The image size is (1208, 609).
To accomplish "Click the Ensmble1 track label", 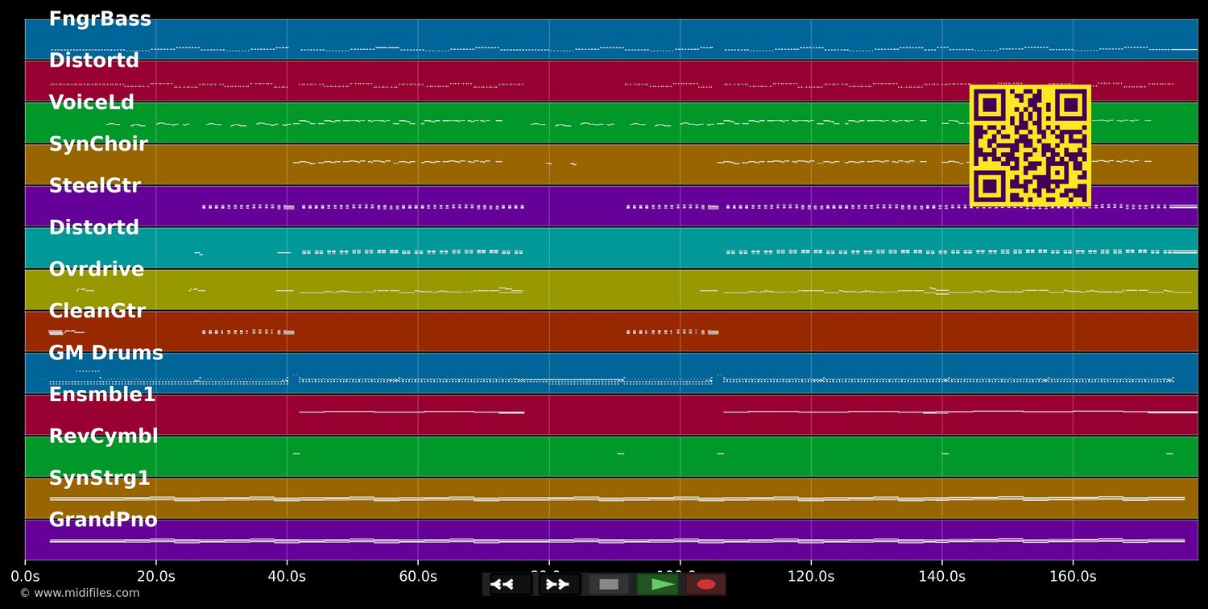I will 102,396.
